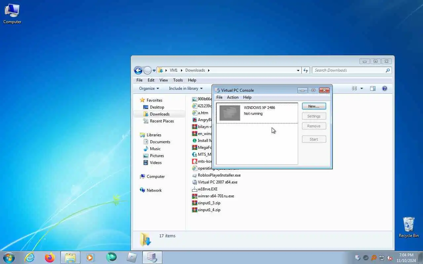423x264 pixels.
Task: Select Downloads in the navigation pane
Action: point(160,114)
